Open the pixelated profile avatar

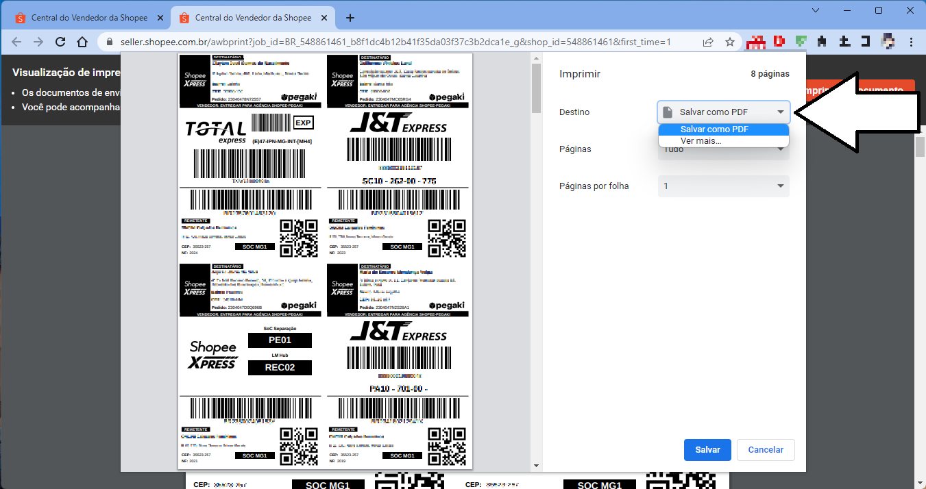tap(888, 41)
